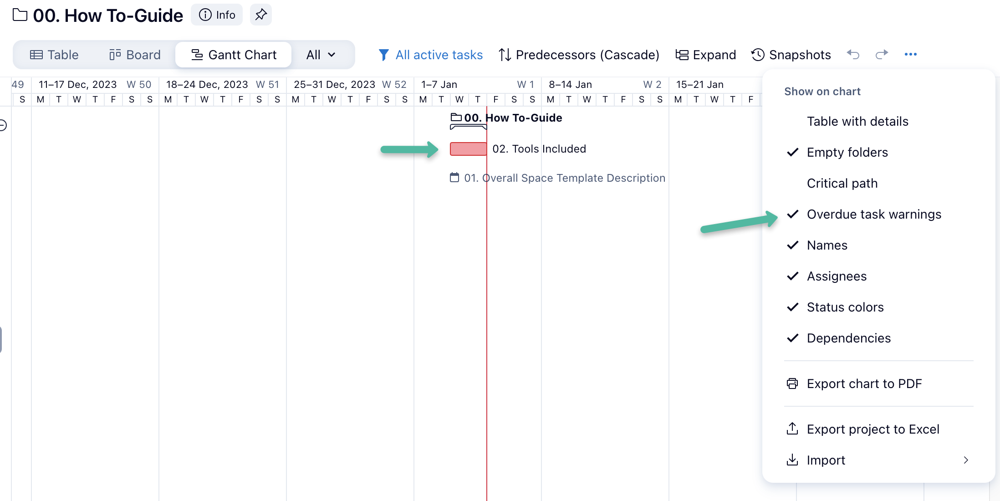
Task: Open the All view dropdown
Action: coord(321,55)
